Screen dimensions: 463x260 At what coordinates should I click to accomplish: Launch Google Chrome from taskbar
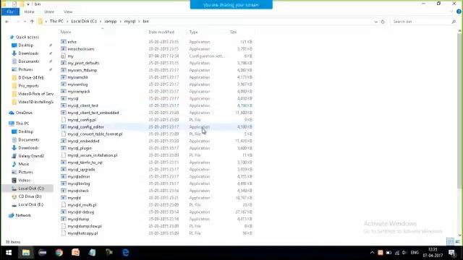click(x=59, y=253)
